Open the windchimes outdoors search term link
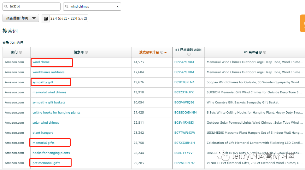This screenshot has width=305, height=170. tap(49, 72)
